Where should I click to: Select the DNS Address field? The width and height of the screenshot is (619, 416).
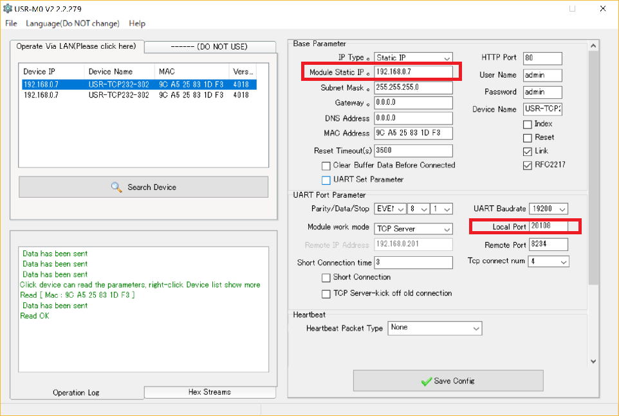413,118
